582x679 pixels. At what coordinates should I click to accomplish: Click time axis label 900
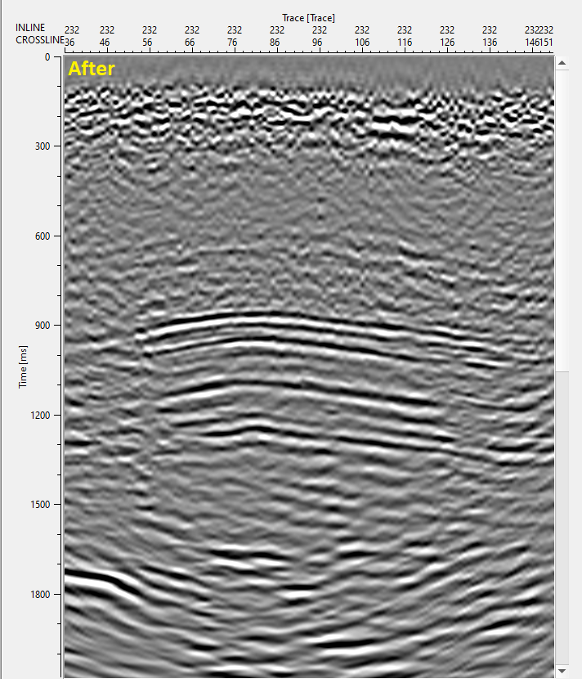click(43, 326)
